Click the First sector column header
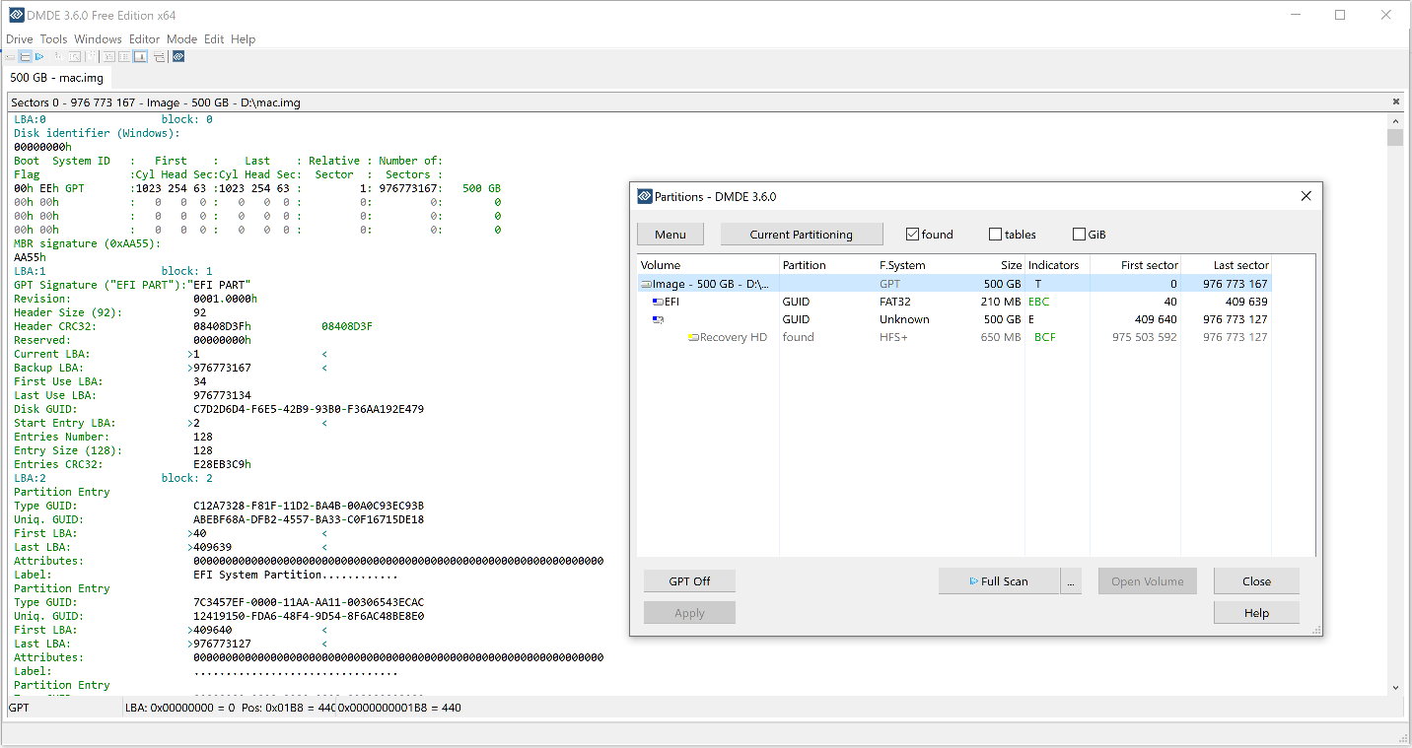This screenshot has height=748, width=1412. (1135, 265)
